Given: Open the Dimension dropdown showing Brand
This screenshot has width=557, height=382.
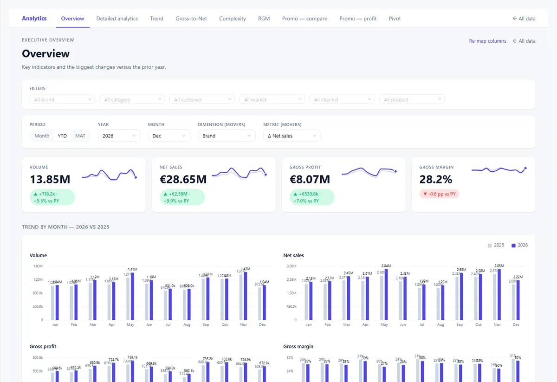Looking at the screenshot, I should pos(227,136).
